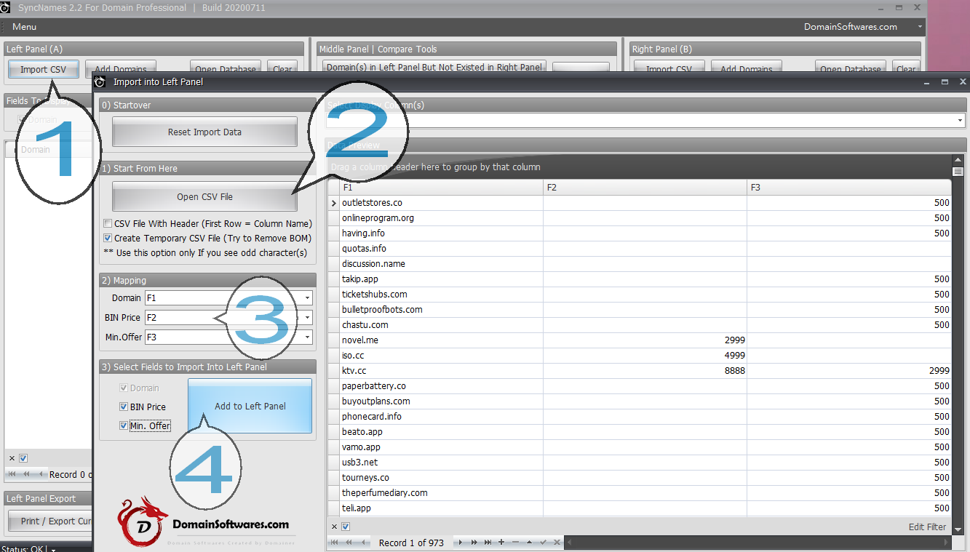
Task: Toggle CSV File With Header checkbox
Action: 108,224
